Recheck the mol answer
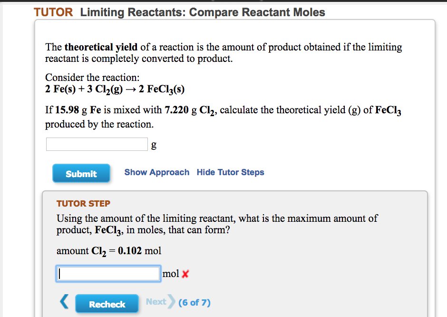Screen dimensions: 447x317 [x=107, y=303]
